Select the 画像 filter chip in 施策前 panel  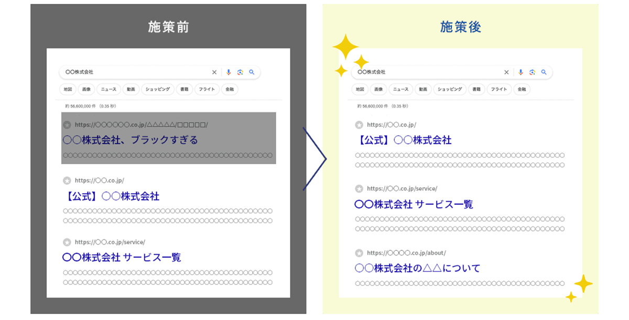click(86, 90)
